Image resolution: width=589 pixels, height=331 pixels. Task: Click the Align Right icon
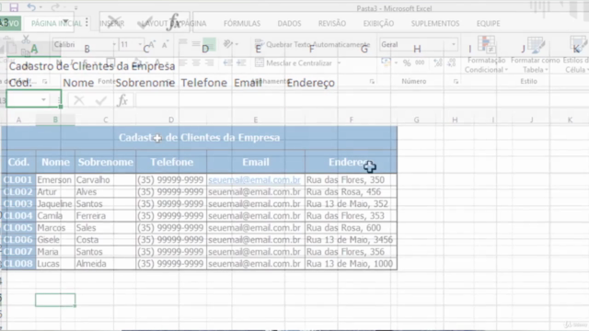point(209,63)
